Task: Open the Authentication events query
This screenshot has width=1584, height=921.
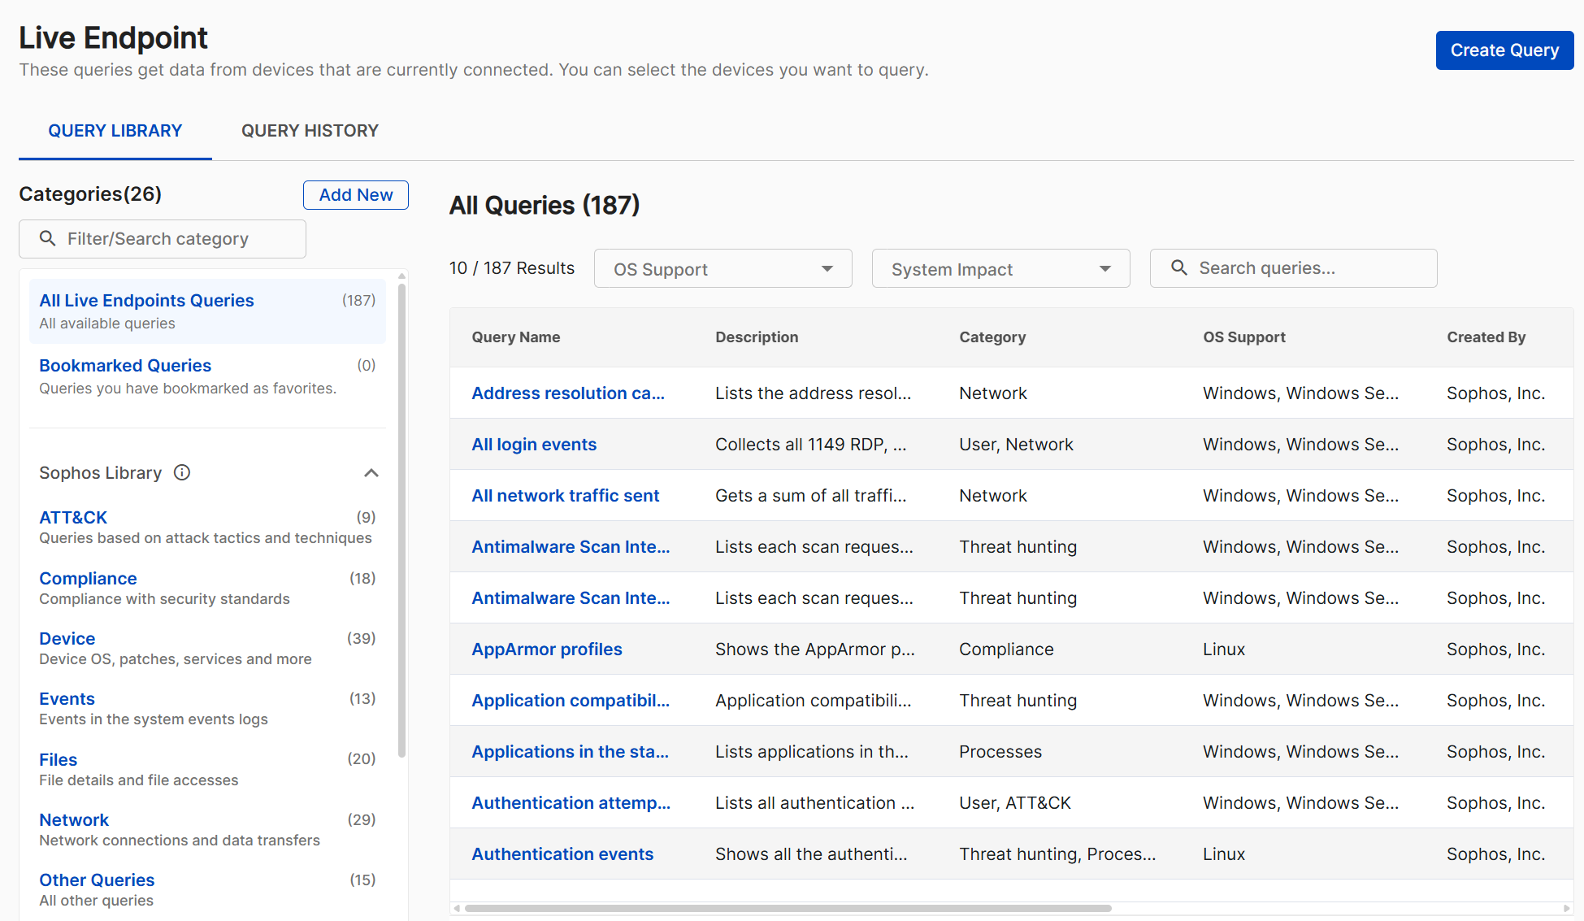Action: [562, 854]
